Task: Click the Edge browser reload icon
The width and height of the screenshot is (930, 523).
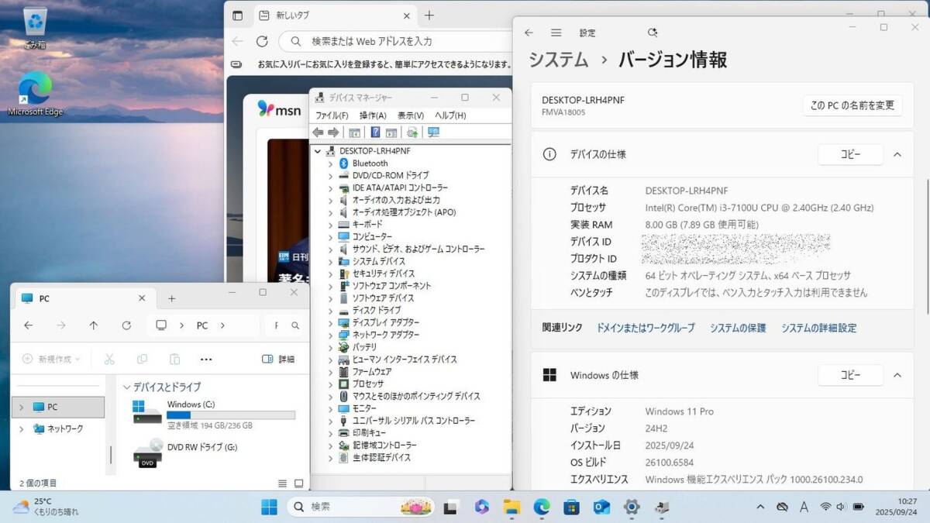Action: [x=262, y=41]
